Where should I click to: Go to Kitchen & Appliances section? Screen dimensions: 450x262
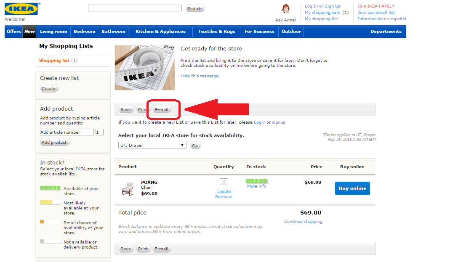point(160,32)
